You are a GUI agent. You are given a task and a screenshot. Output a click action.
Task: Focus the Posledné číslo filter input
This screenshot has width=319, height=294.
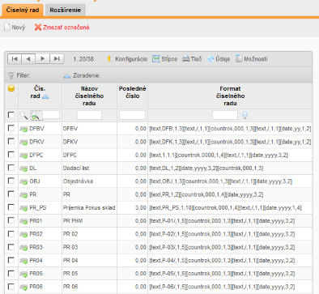[132, 115]
